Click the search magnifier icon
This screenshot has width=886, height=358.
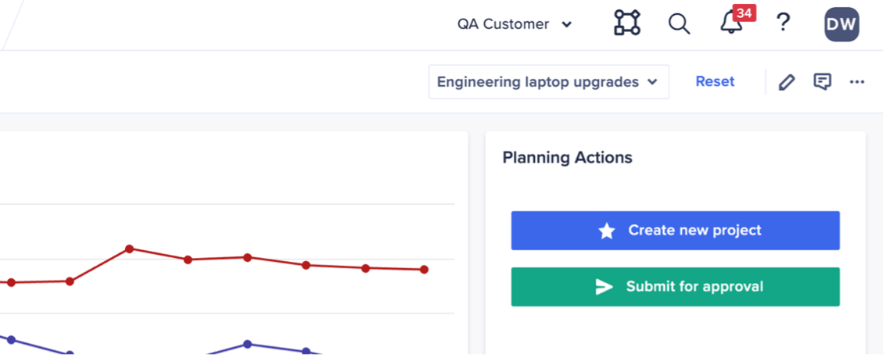679,23
